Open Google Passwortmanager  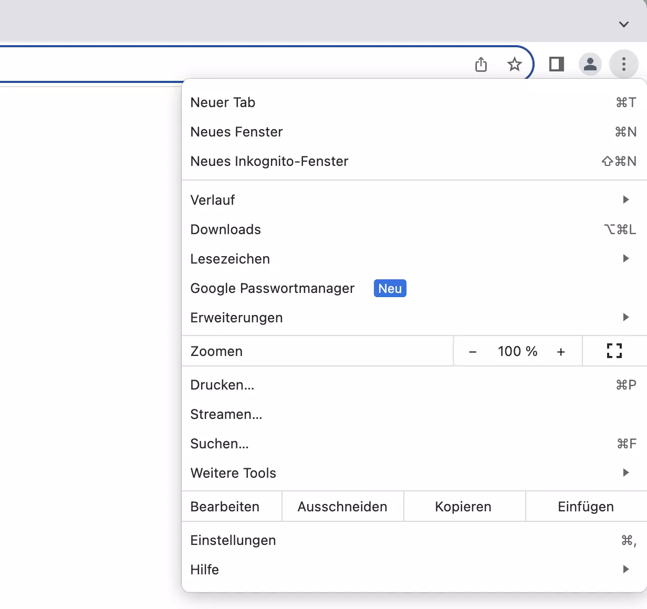click(x=272, y=288)
